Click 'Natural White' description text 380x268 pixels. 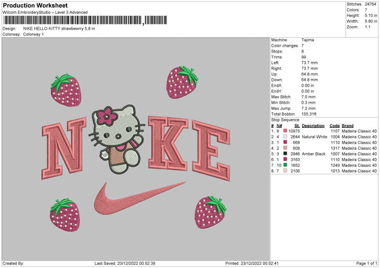314,137
